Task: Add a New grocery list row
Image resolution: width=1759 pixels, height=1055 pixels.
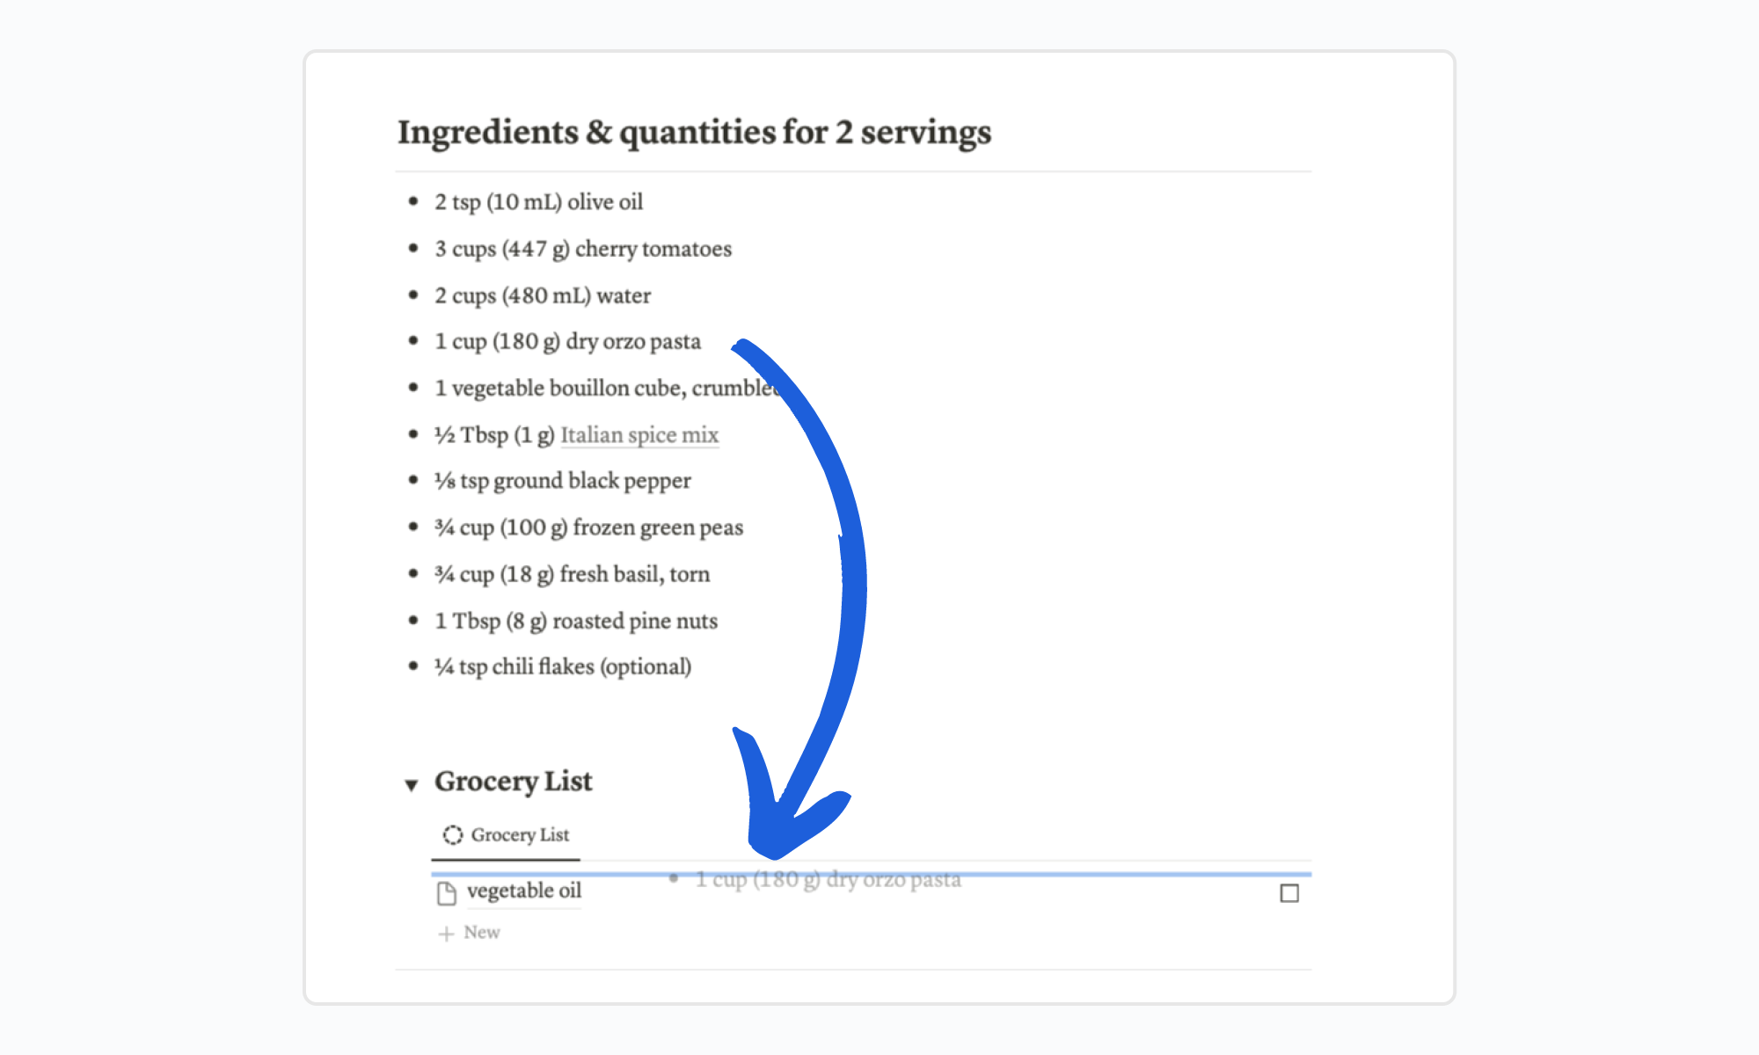Action: pos(470,932)
